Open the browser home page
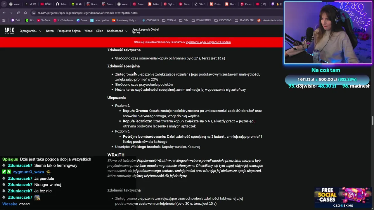Image resolution: width=374 pixels, height=210 pixels. tap(25, 13)
